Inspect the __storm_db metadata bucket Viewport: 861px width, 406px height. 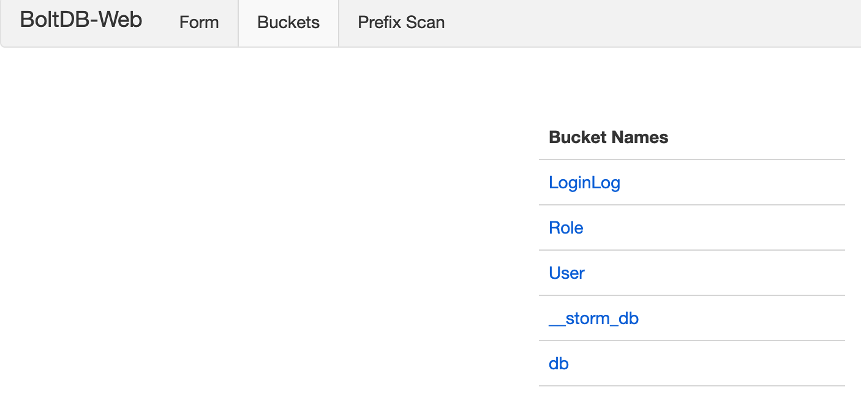pyautogui.click(x=593, y=319)
